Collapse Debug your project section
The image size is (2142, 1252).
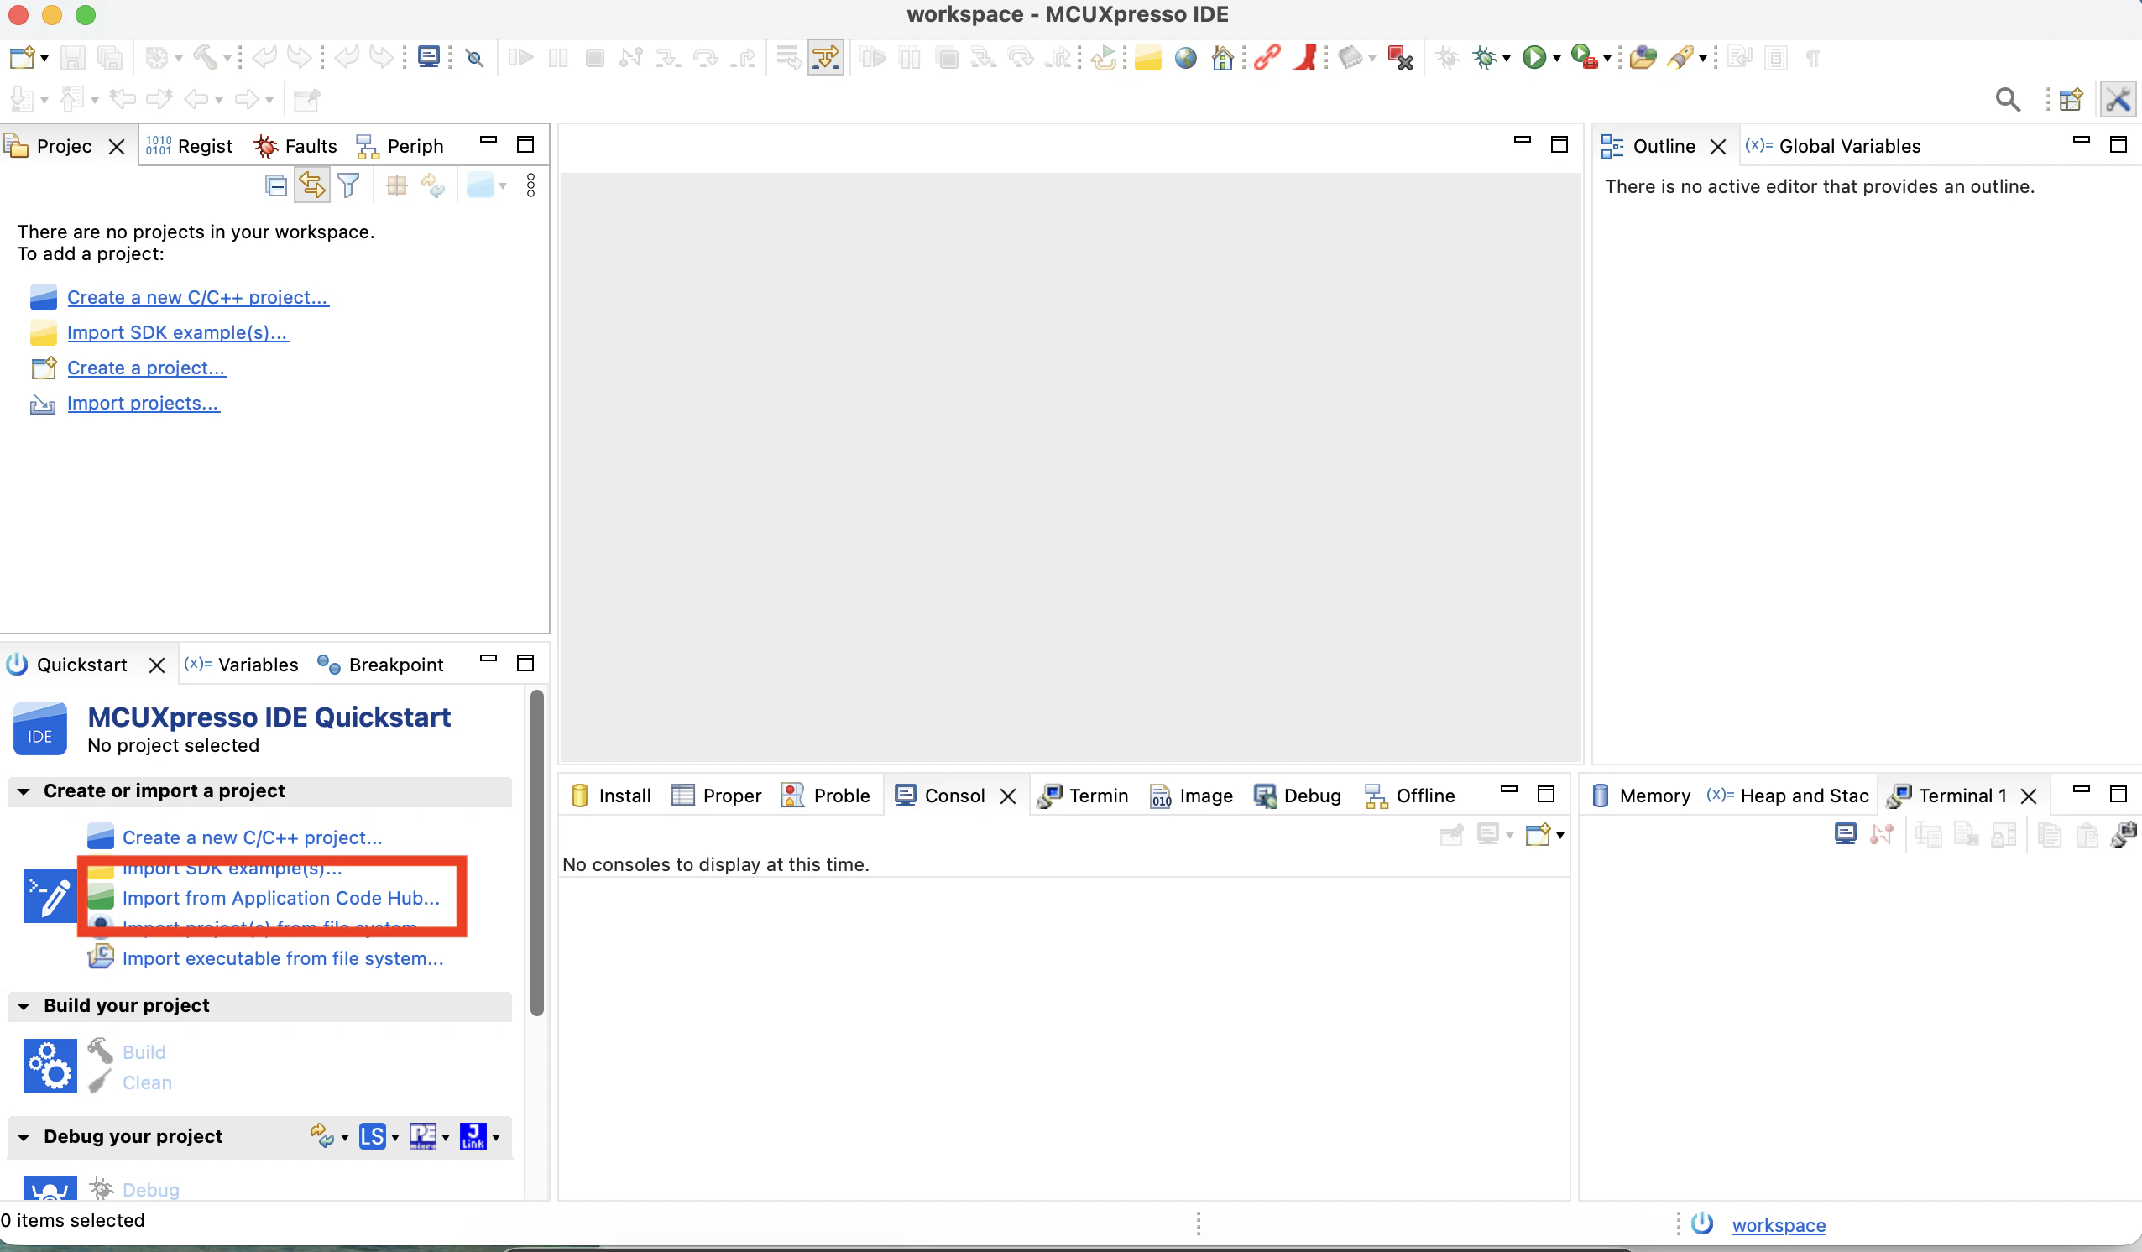[24, 1138]
